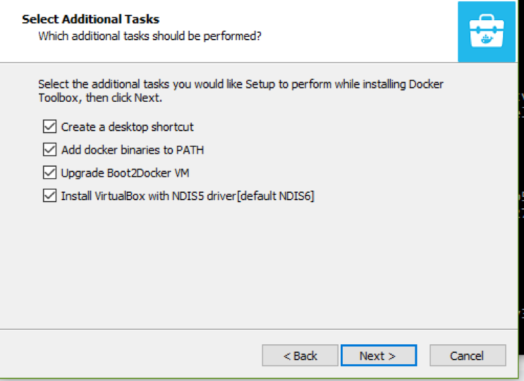
Task: Uncheck the Install VirtualBox NDIS5 driver checkbox
Action: click(49, 196)
